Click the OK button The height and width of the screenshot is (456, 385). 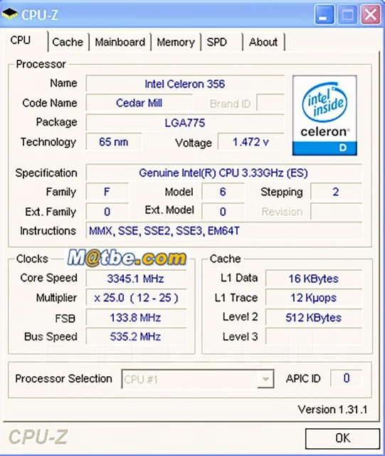342,438
